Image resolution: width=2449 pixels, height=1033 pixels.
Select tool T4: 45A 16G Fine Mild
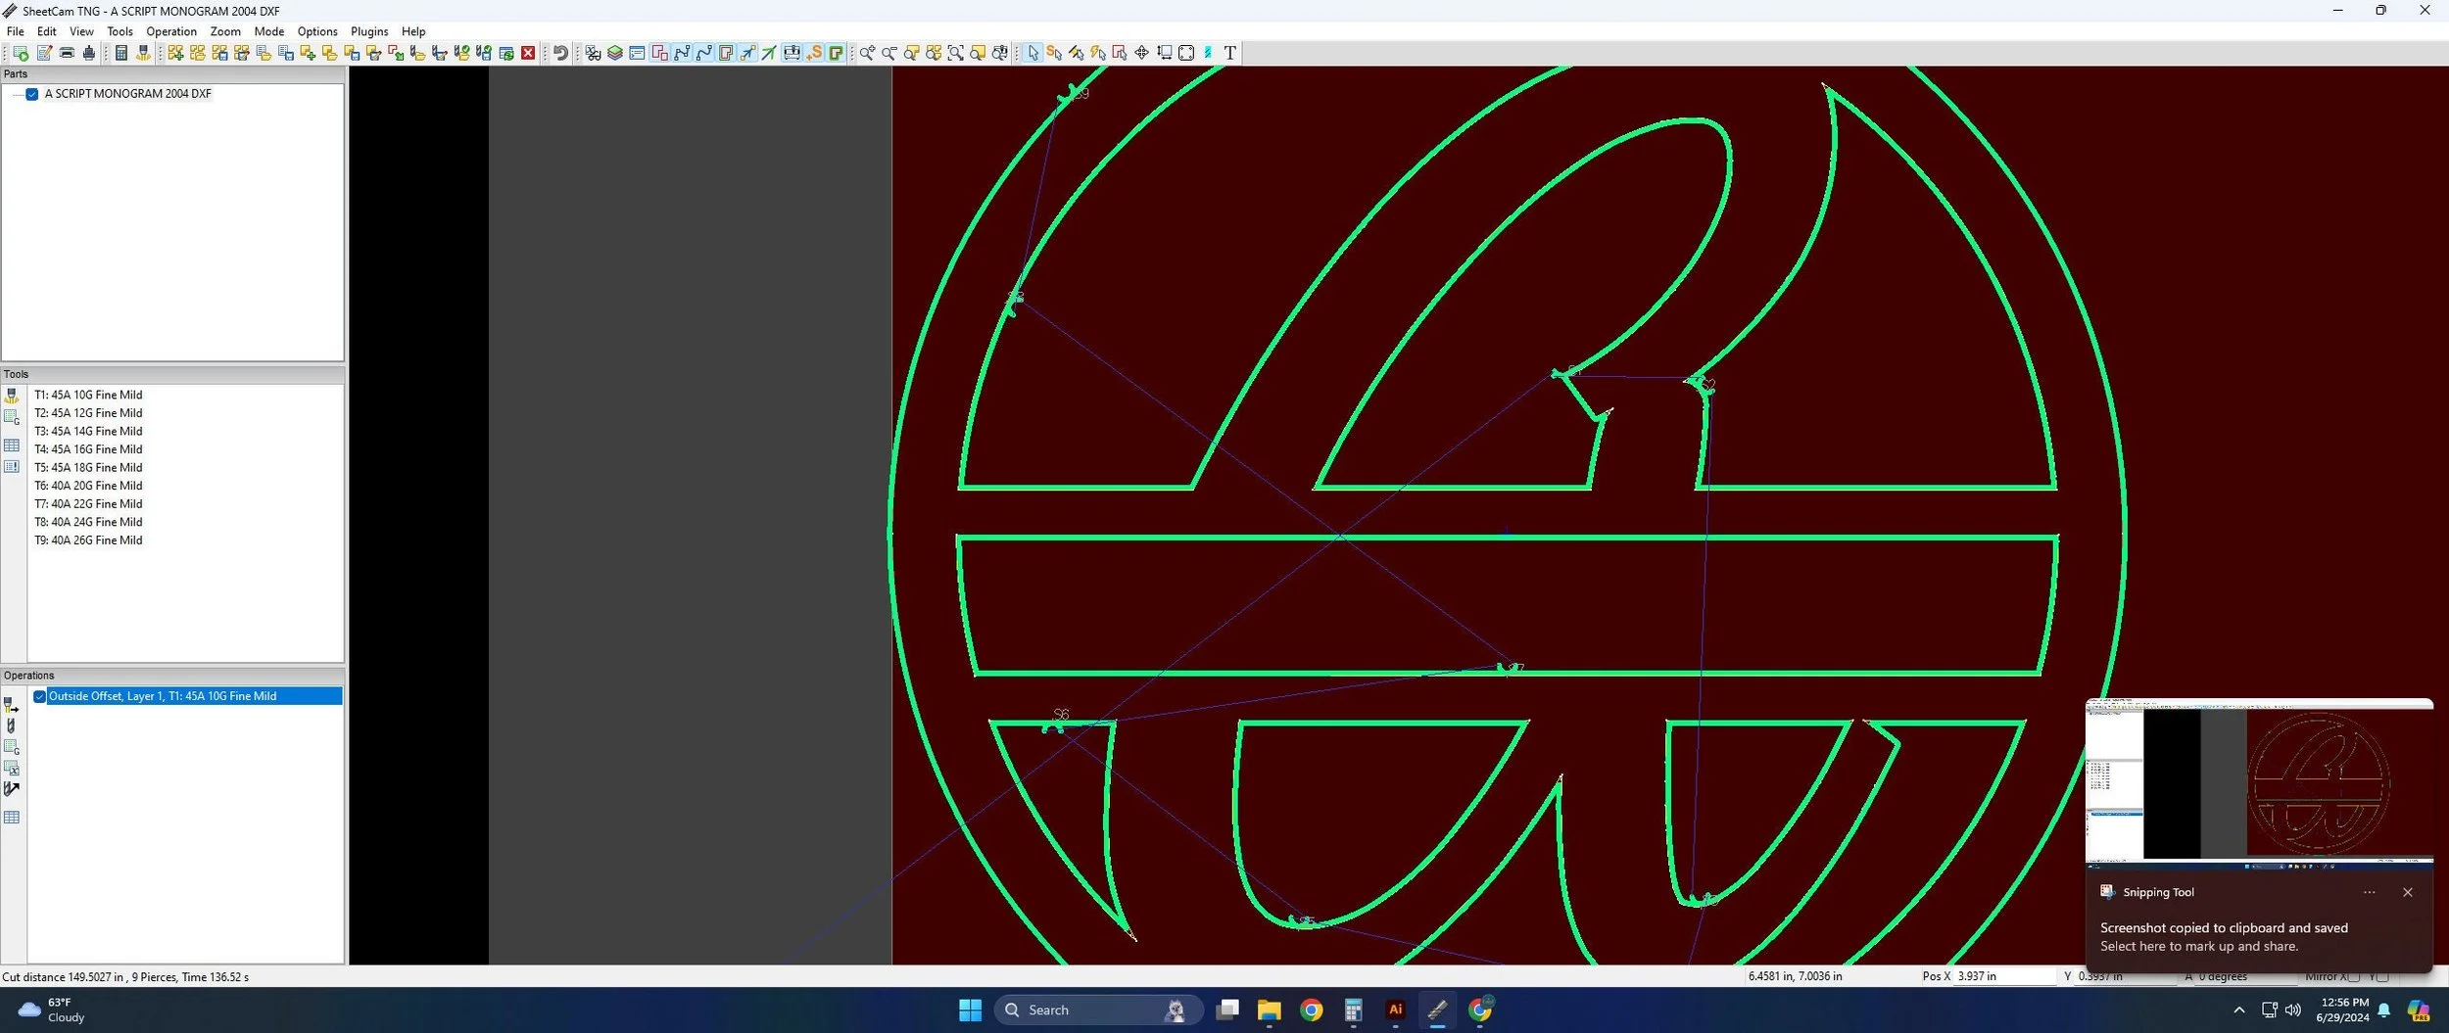tap(88, 449)
